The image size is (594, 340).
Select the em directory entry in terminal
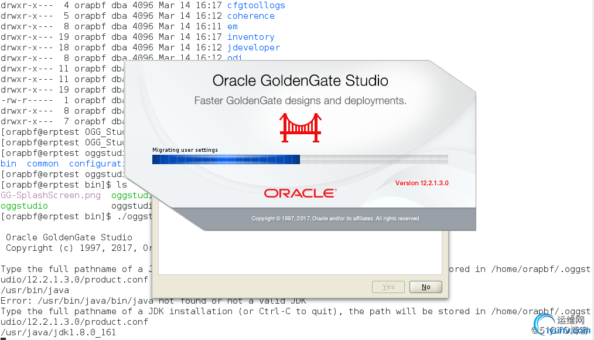tap(233, 26)
